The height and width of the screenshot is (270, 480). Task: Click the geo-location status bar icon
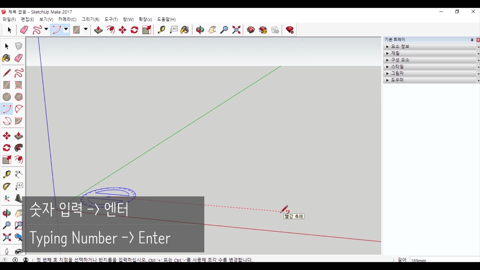5,260
